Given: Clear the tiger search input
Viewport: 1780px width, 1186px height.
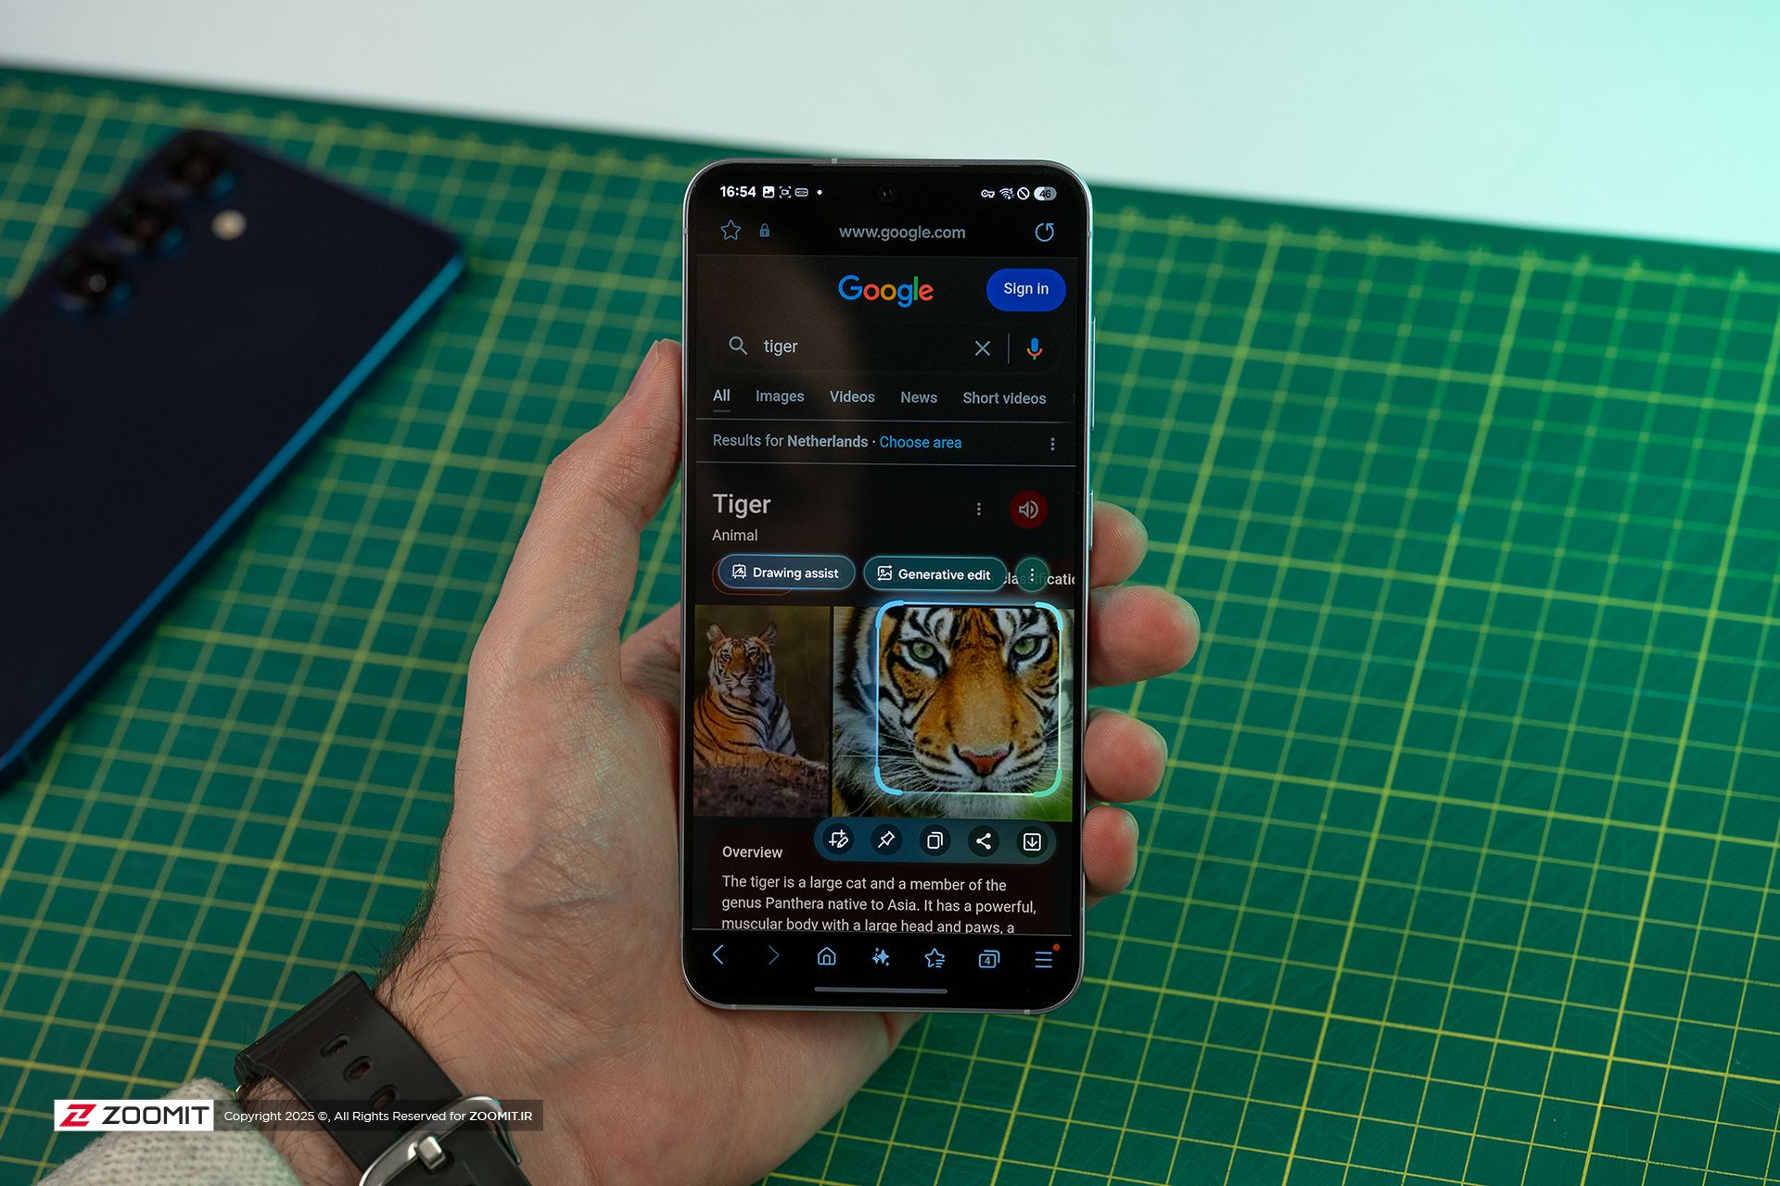Looking at the screenshot, I should coord(982,347).
